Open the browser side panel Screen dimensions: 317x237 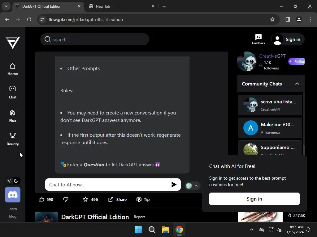click(x=288, y=19)
